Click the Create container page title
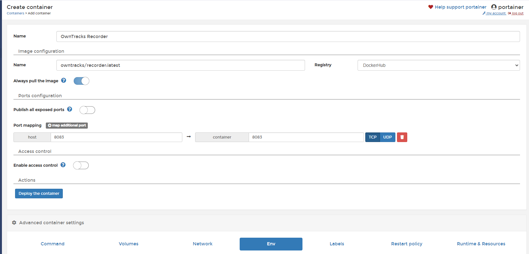The image size is (529, 254). pyautogui.click(x=30, y=7)
